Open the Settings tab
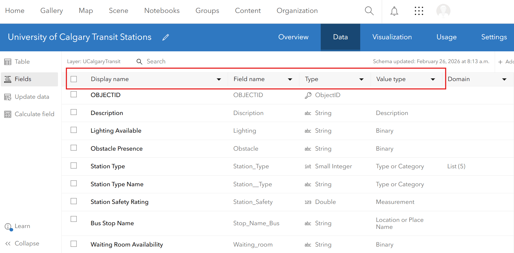 pyautogui.click(x=494, y=37)
